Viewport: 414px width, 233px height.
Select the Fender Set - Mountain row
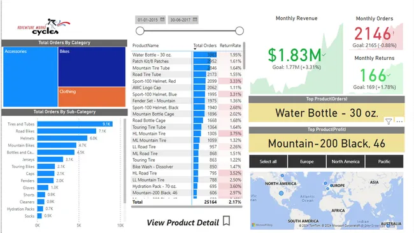(187, 101)
